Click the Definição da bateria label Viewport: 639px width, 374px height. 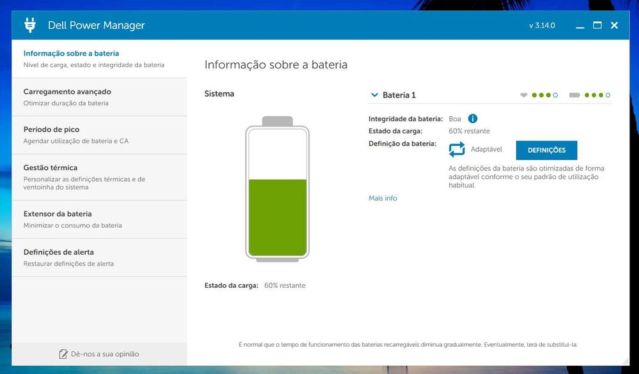point(402,144)
